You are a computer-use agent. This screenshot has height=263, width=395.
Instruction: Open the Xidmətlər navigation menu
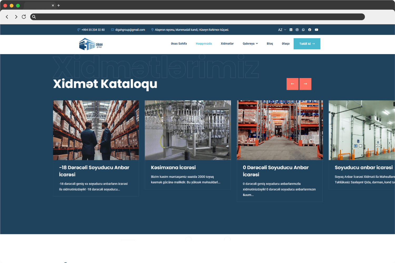(x=227, y=44)
